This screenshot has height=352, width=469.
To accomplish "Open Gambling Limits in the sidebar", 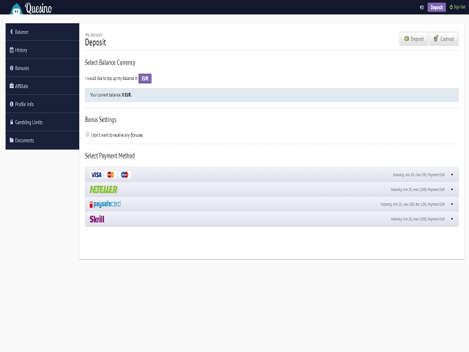I will click(x=28, y=122).
